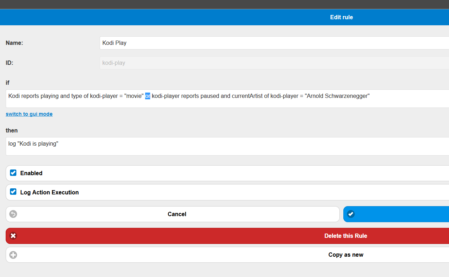
Task: Click the Log Action Execution label text
Action: pos(49,192)
